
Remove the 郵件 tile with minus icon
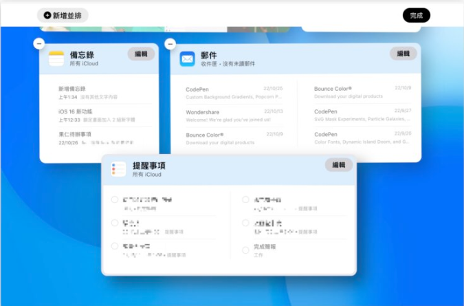170,44
